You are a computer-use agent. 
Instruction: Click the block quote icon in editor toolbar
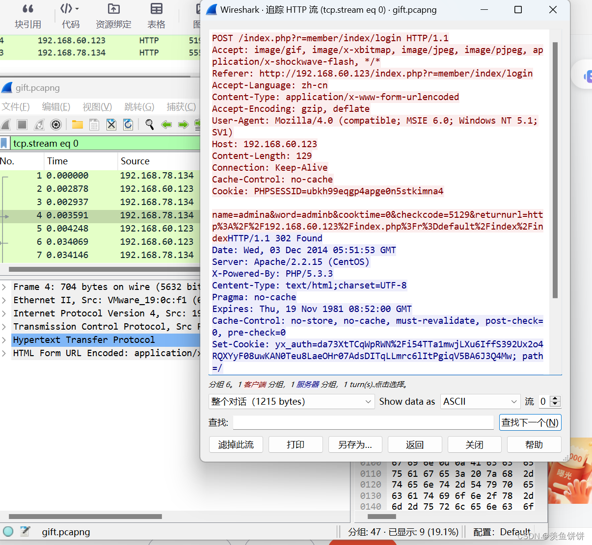click(x=28, y=9)
